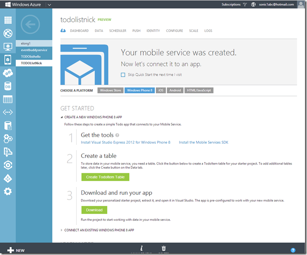The width and height of the screenshot is (307, 255).
Task: Click help icon next to Get the tools
Action: click(x=117, y=135)
